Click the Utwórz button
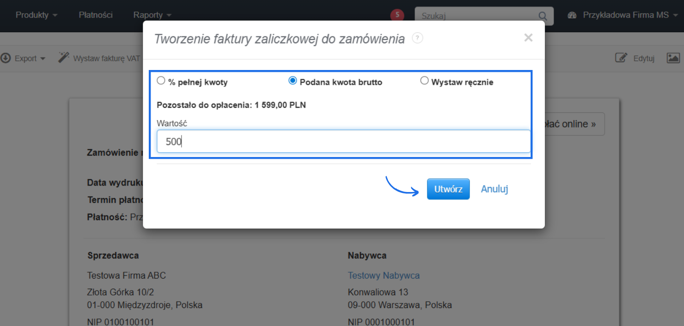Screen dimensions: 684x326 [x=448, y=189]
